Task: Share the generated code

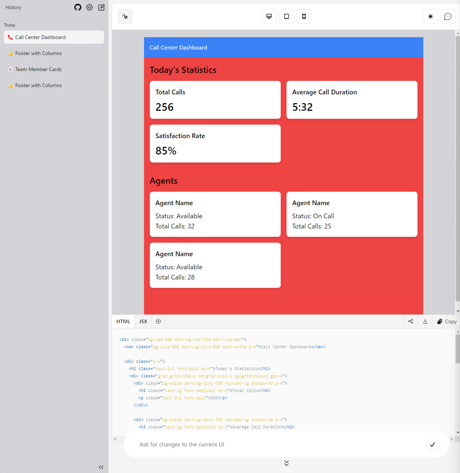Action: pyautogui.click(x=410, y=321)
